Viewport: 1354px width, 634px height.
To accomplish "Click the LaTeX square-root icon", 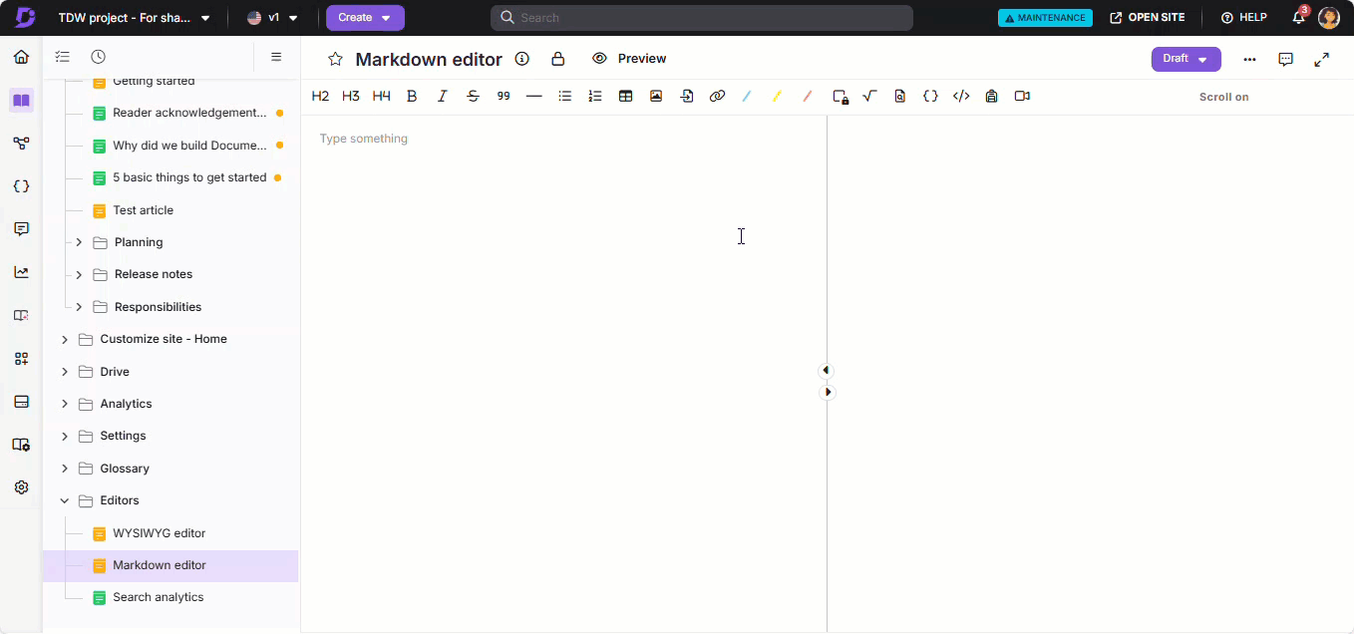I will (869, 97).
